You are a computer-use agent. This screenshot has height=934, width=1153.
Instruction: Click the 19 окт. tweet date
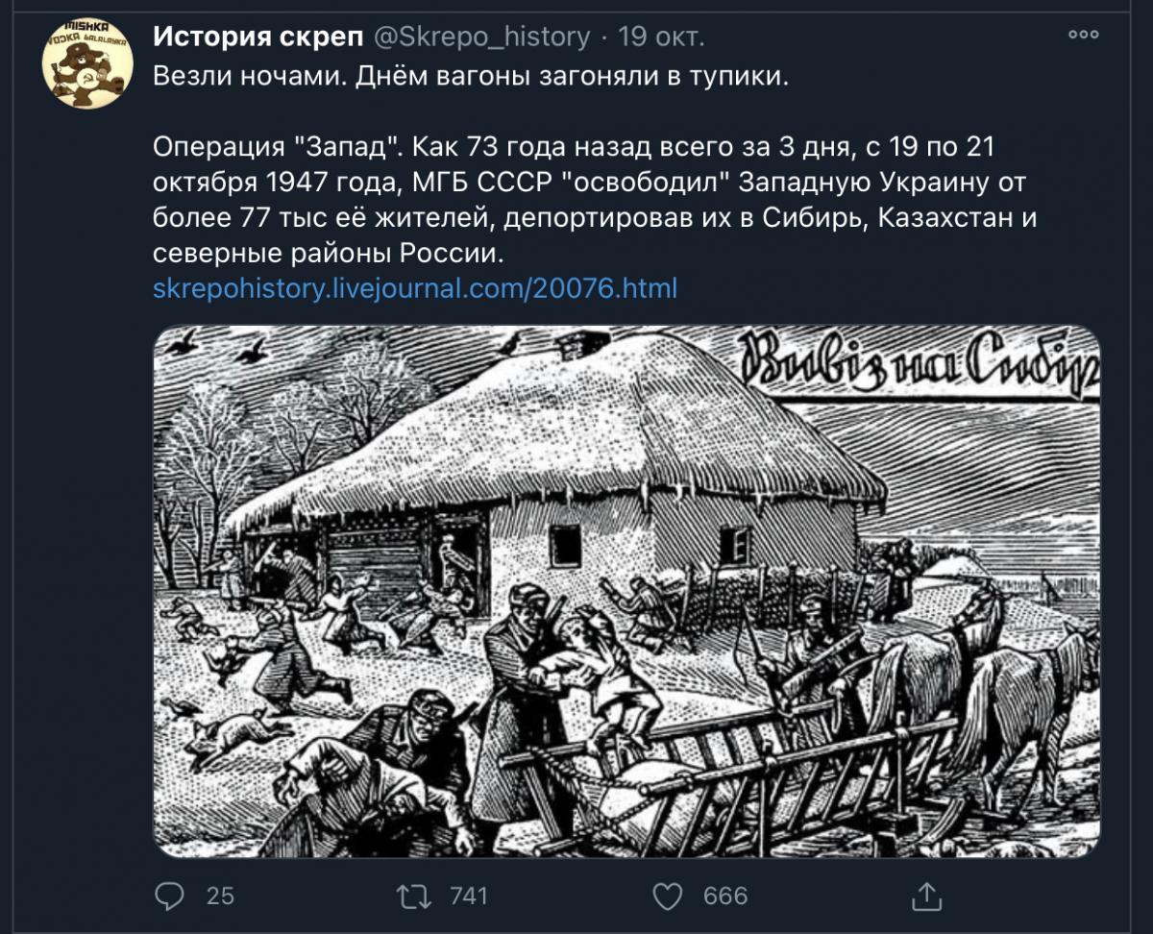[661, 37]
